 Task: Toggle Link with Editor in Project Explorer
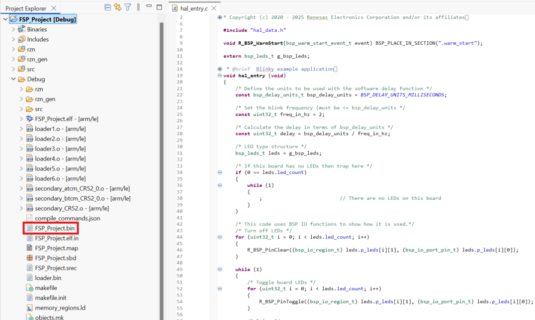117,6
